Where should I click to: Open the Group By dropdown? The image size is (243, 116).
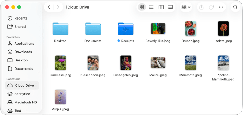[186, 7]
